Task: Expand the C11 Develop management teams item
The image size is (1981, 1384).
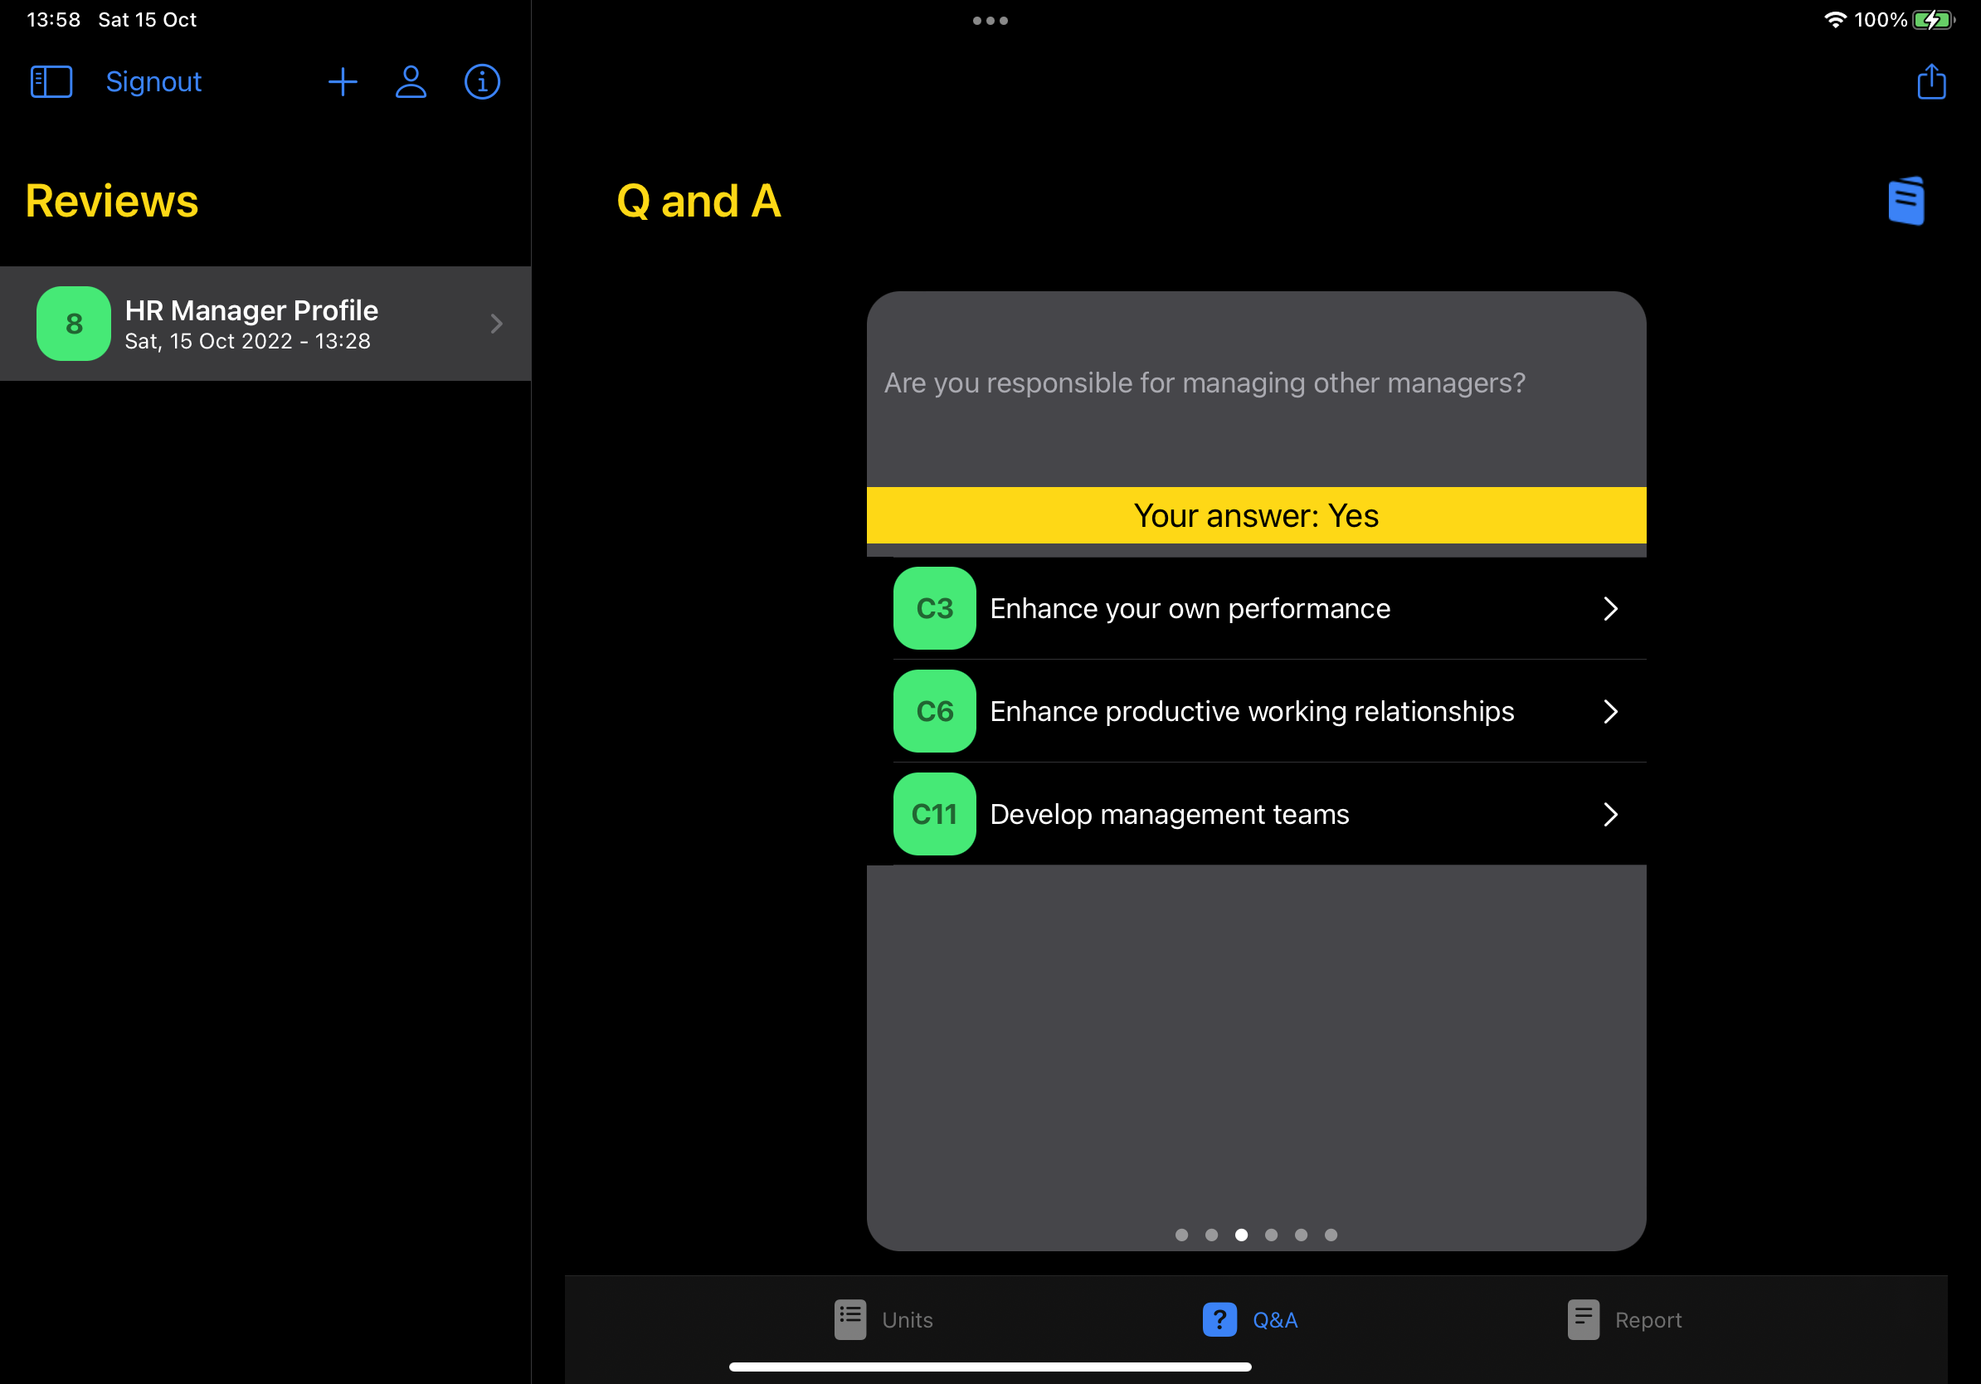Action: [x=1611, y=813]
